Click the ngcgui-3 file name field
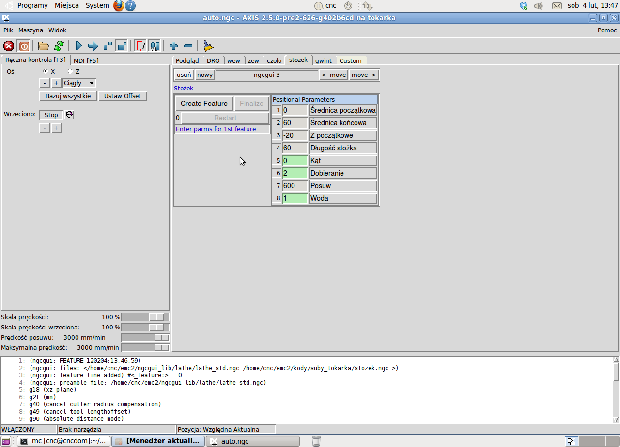Viewport: 620px width, 447px height. [267, 75]
